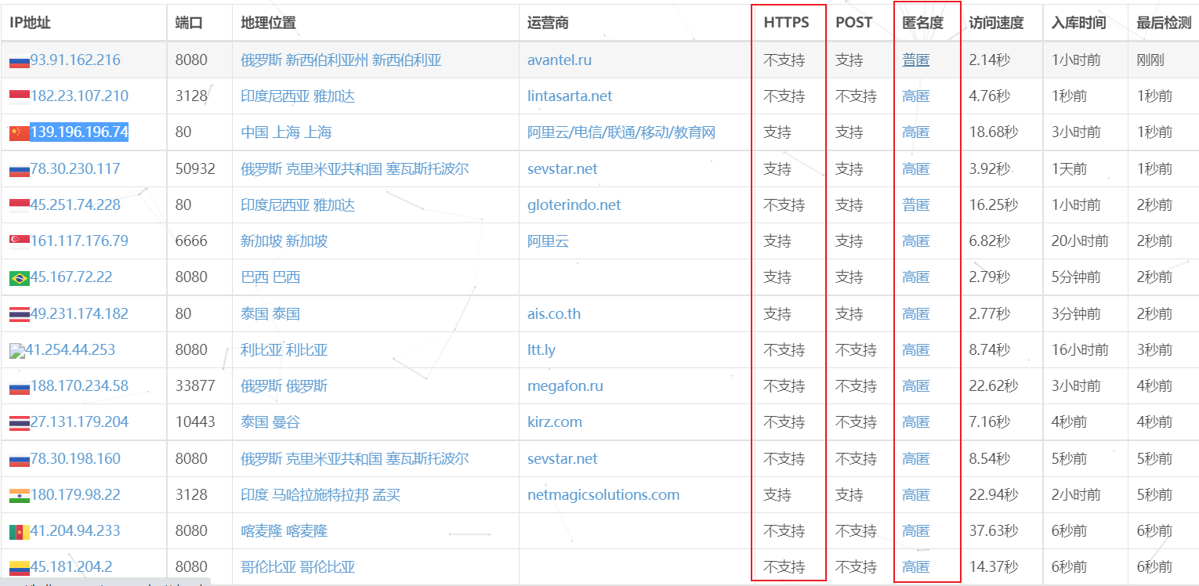Click the Colombia flag beside 45.181.204.2
The height and width of the screenshot is (586, 1199).
tap(20, 567)
